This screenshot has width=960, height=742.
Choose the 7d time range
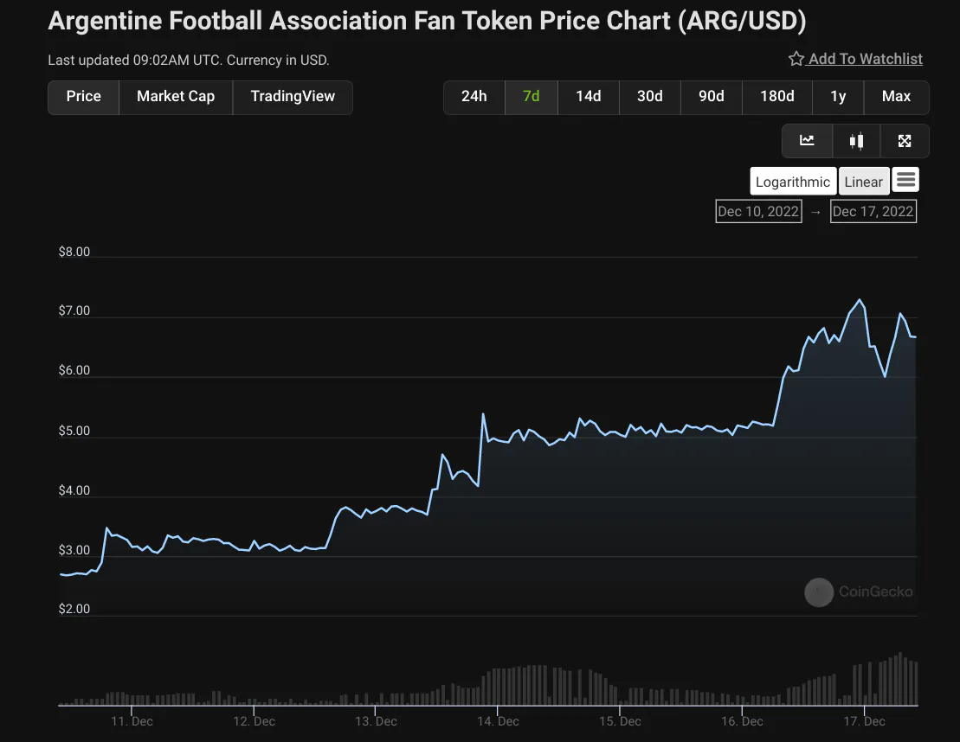tap(531, 97)
